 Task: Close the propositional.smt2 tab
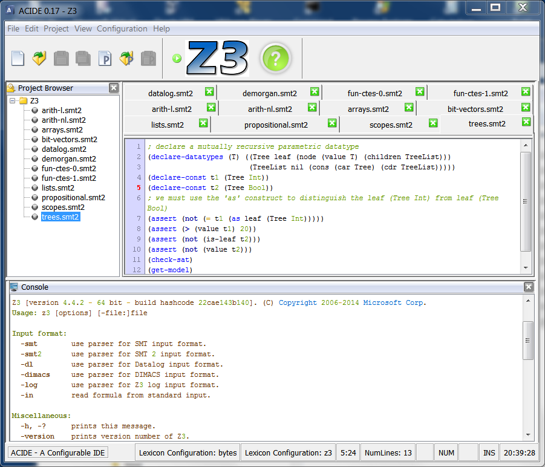pos(332,123)
